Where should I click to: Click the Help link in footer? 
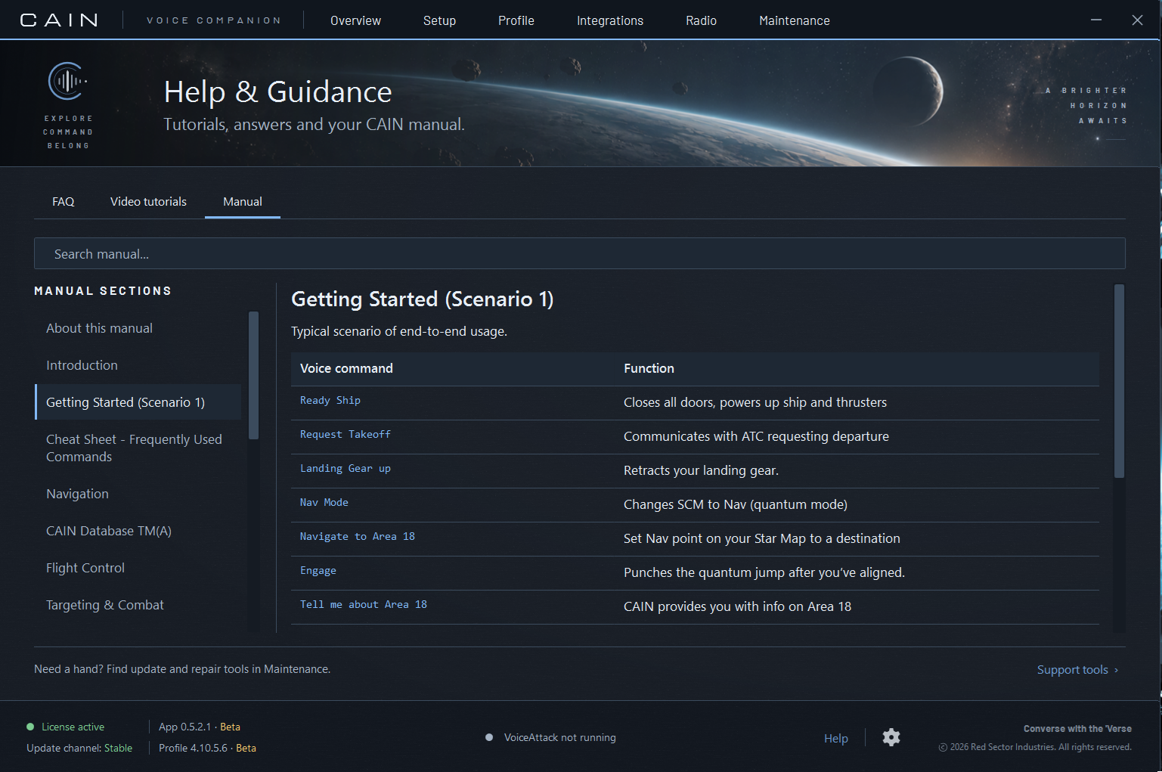click(836, 738)
